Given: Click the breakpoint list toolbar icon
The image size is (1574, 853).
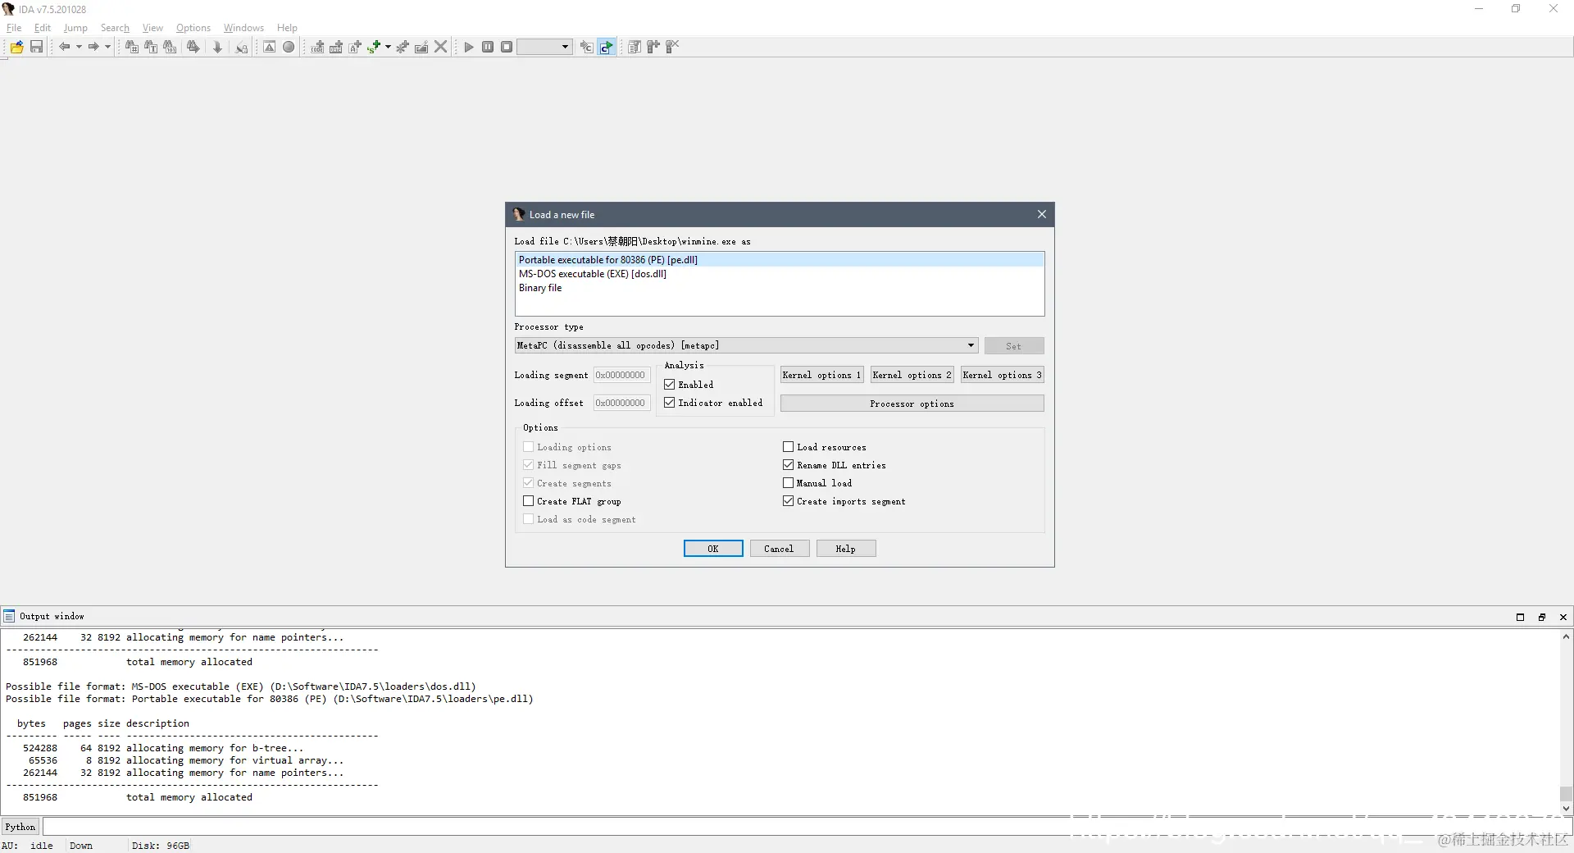Looking at the screenshot, I should 635,47.
